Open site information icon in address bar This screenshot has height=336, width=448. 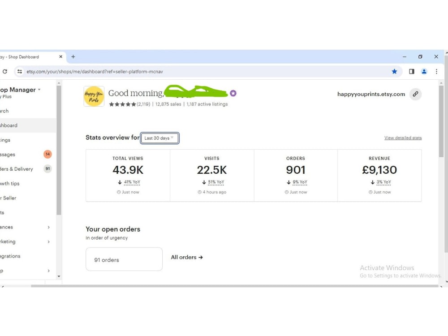pos(20,71)
